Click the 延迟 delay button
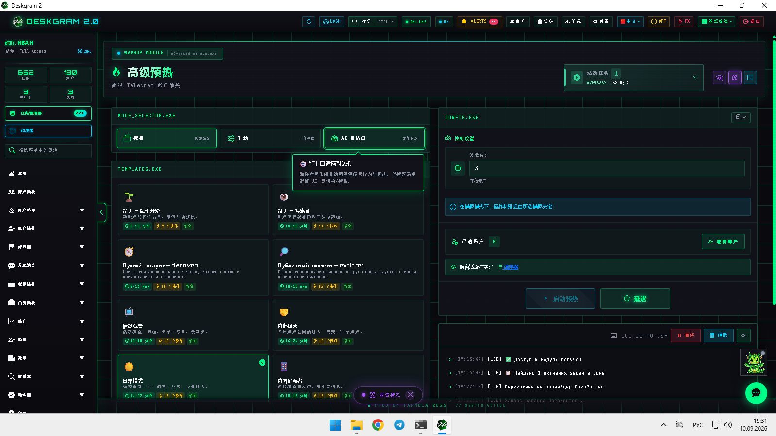 [635, 299]
